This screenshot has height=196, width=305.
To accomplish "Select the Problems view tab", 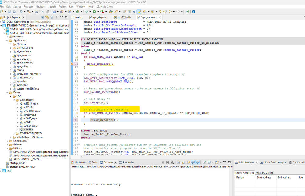I will 80,162.
